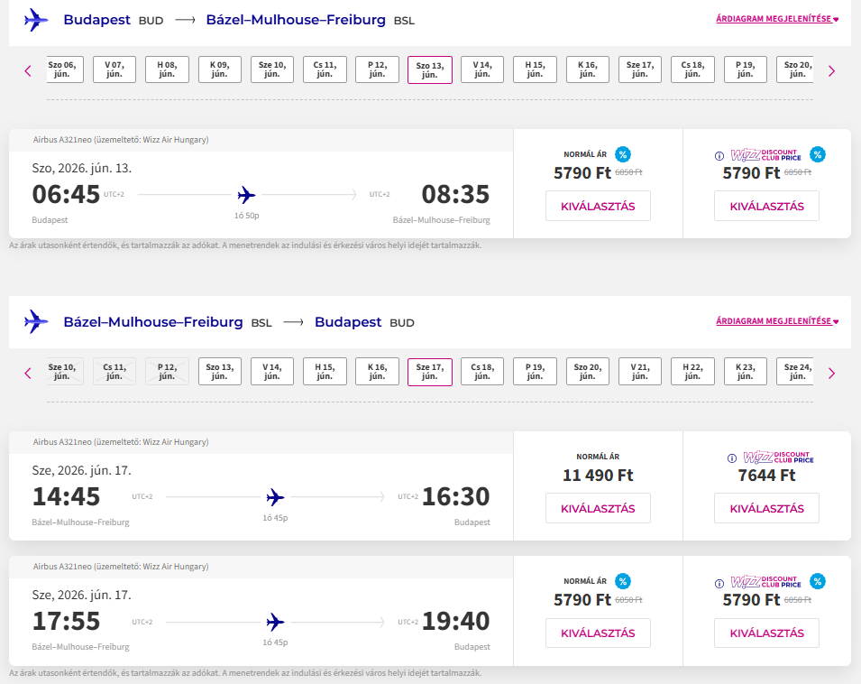Select normal price for the 06:45 flight
The image size is (861, 684).
coord(598,206)
